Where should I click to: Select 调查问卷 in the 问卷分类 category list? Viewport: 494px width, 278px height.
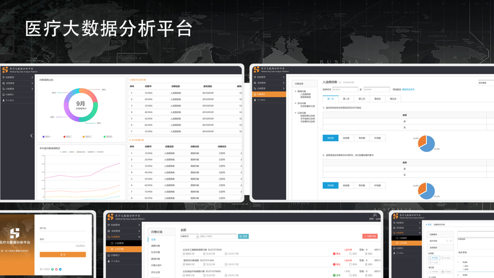click(x=156, y=246)
